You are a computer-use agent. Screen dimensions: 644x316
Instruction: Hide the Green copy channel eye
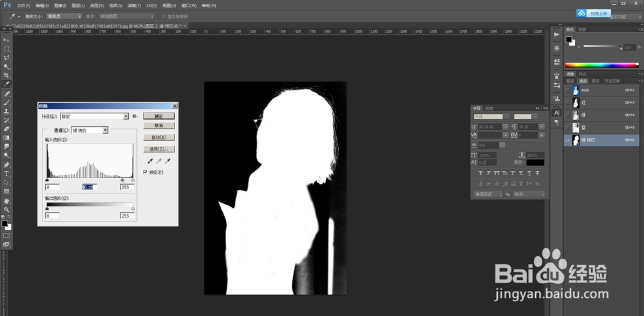tap(568, 140)
